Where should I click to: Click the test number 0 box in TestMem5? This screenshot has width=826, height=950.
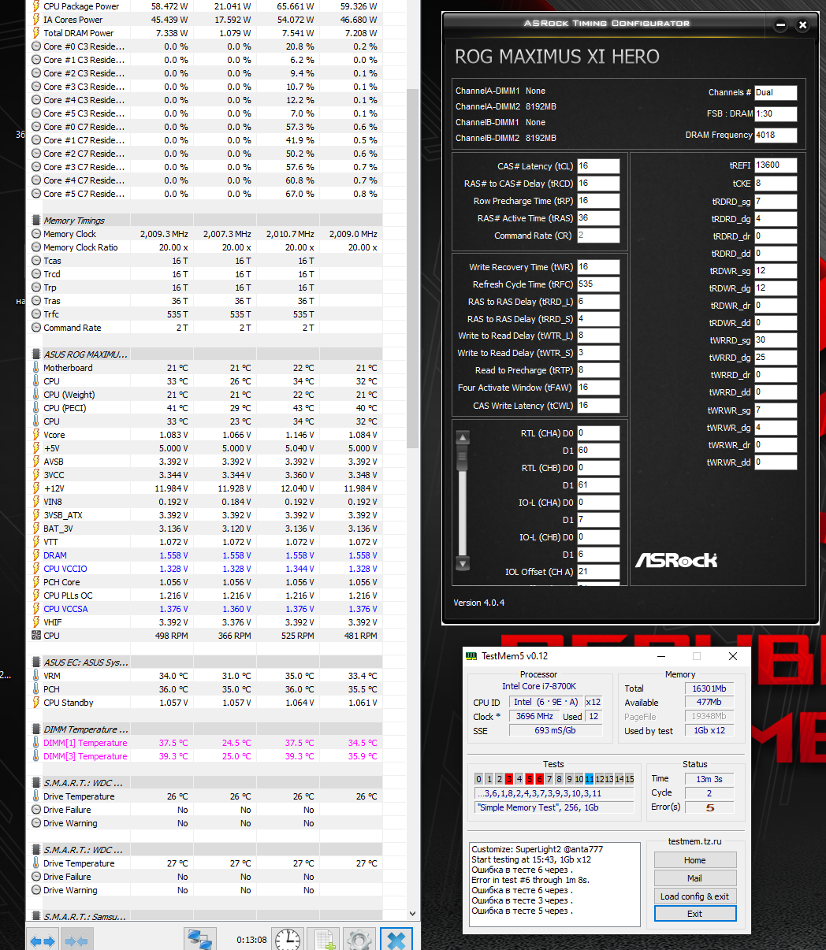pyautogui.click(x=479, y=779)
